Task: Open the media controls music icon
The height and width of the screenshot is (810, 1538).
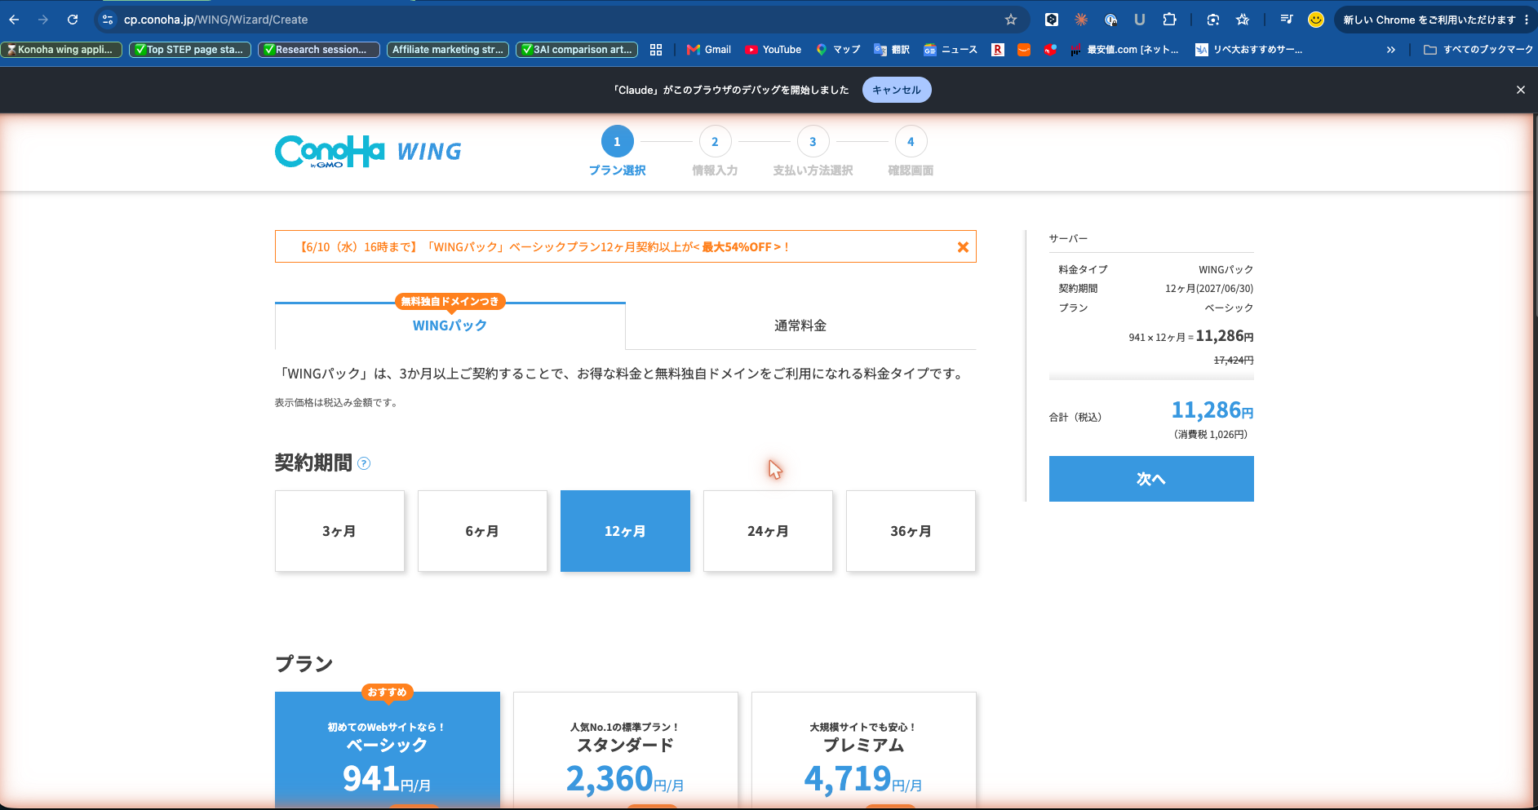Action: pos(1287,20)
